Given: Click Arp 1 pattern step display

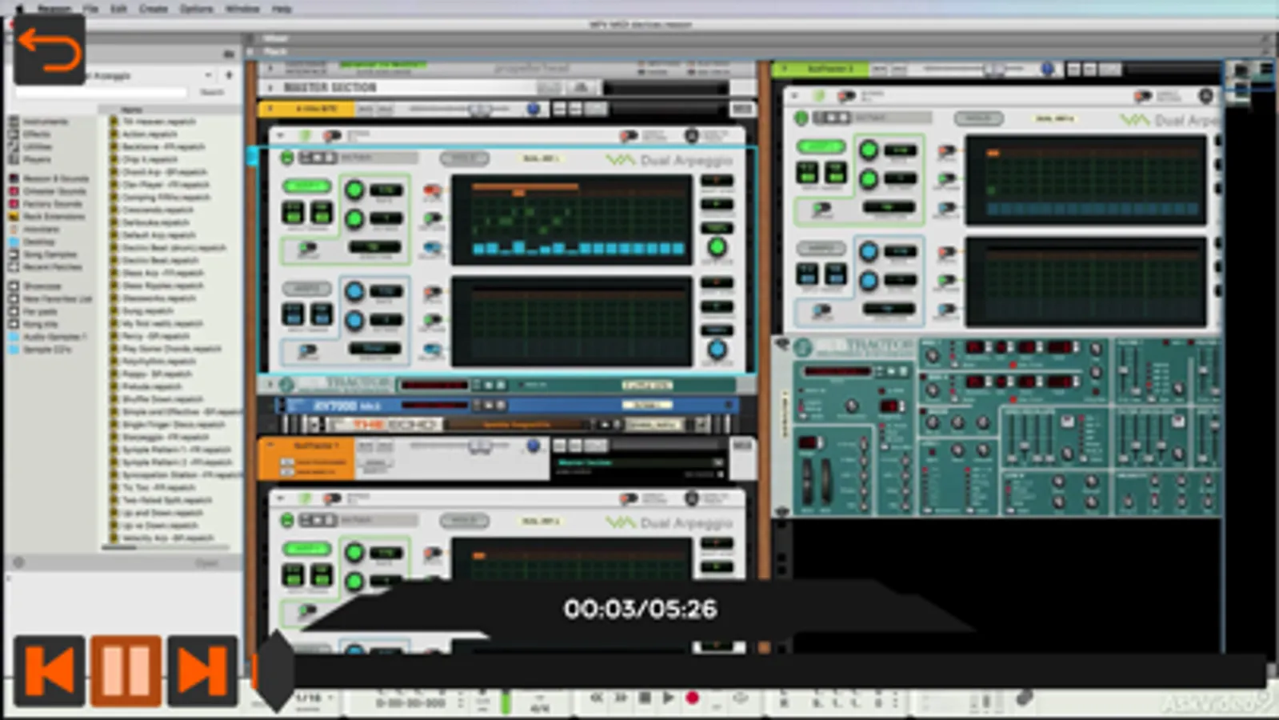Looking at the screenshot, I should [x=571, y=221].
